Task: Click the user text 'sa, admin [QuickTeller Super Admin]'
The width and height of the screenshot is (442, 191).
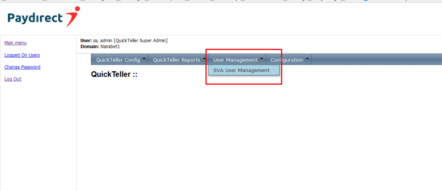Action: 130,41
